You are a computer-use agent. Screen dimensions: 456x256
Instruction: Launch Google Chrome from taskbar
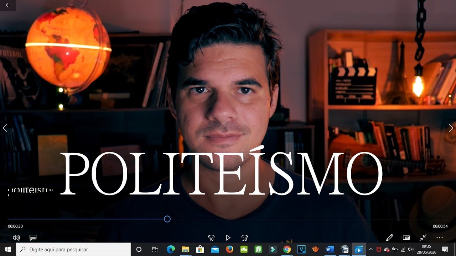coord(287,249)
